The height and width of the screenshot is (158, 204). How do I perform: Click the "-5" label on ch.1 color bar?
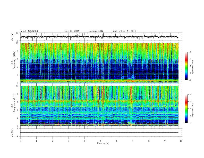pos(190,66)
